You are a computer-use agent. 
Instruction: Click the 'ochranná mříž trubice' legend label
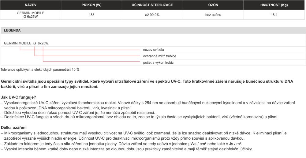pos(160,56)
